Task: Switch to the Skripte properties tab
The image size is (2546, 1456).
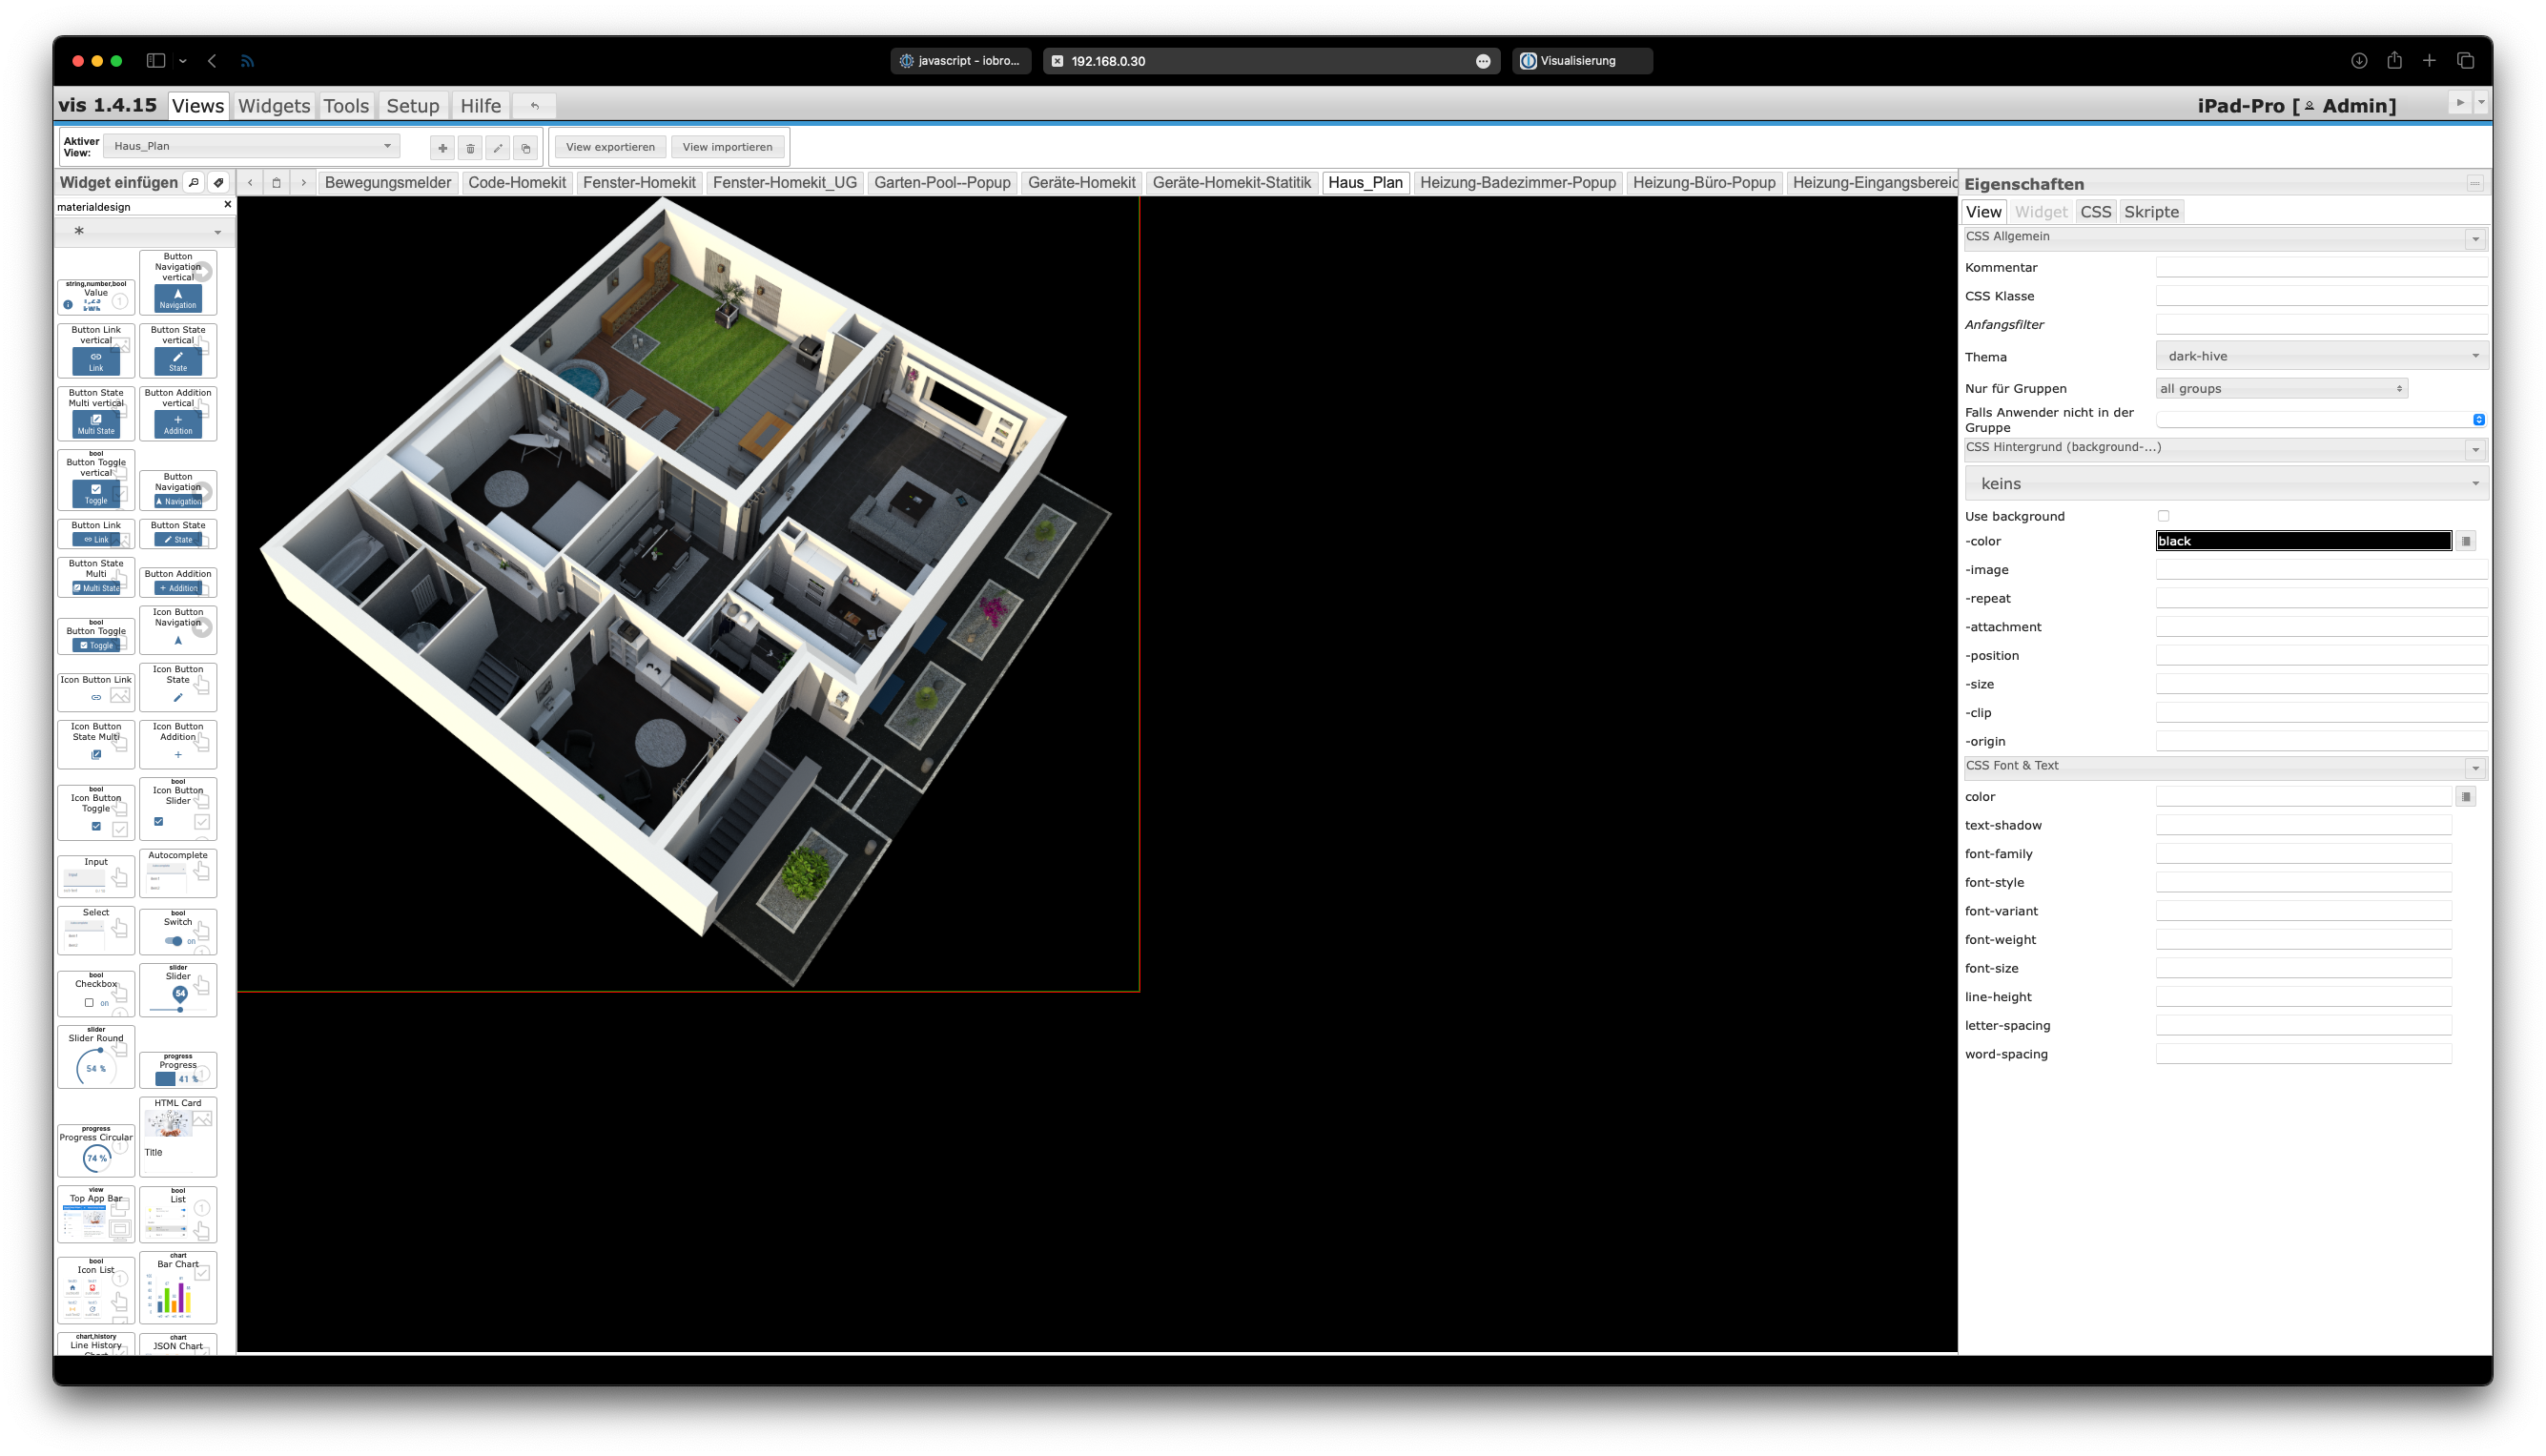Action: click(x=2151, y=212)
